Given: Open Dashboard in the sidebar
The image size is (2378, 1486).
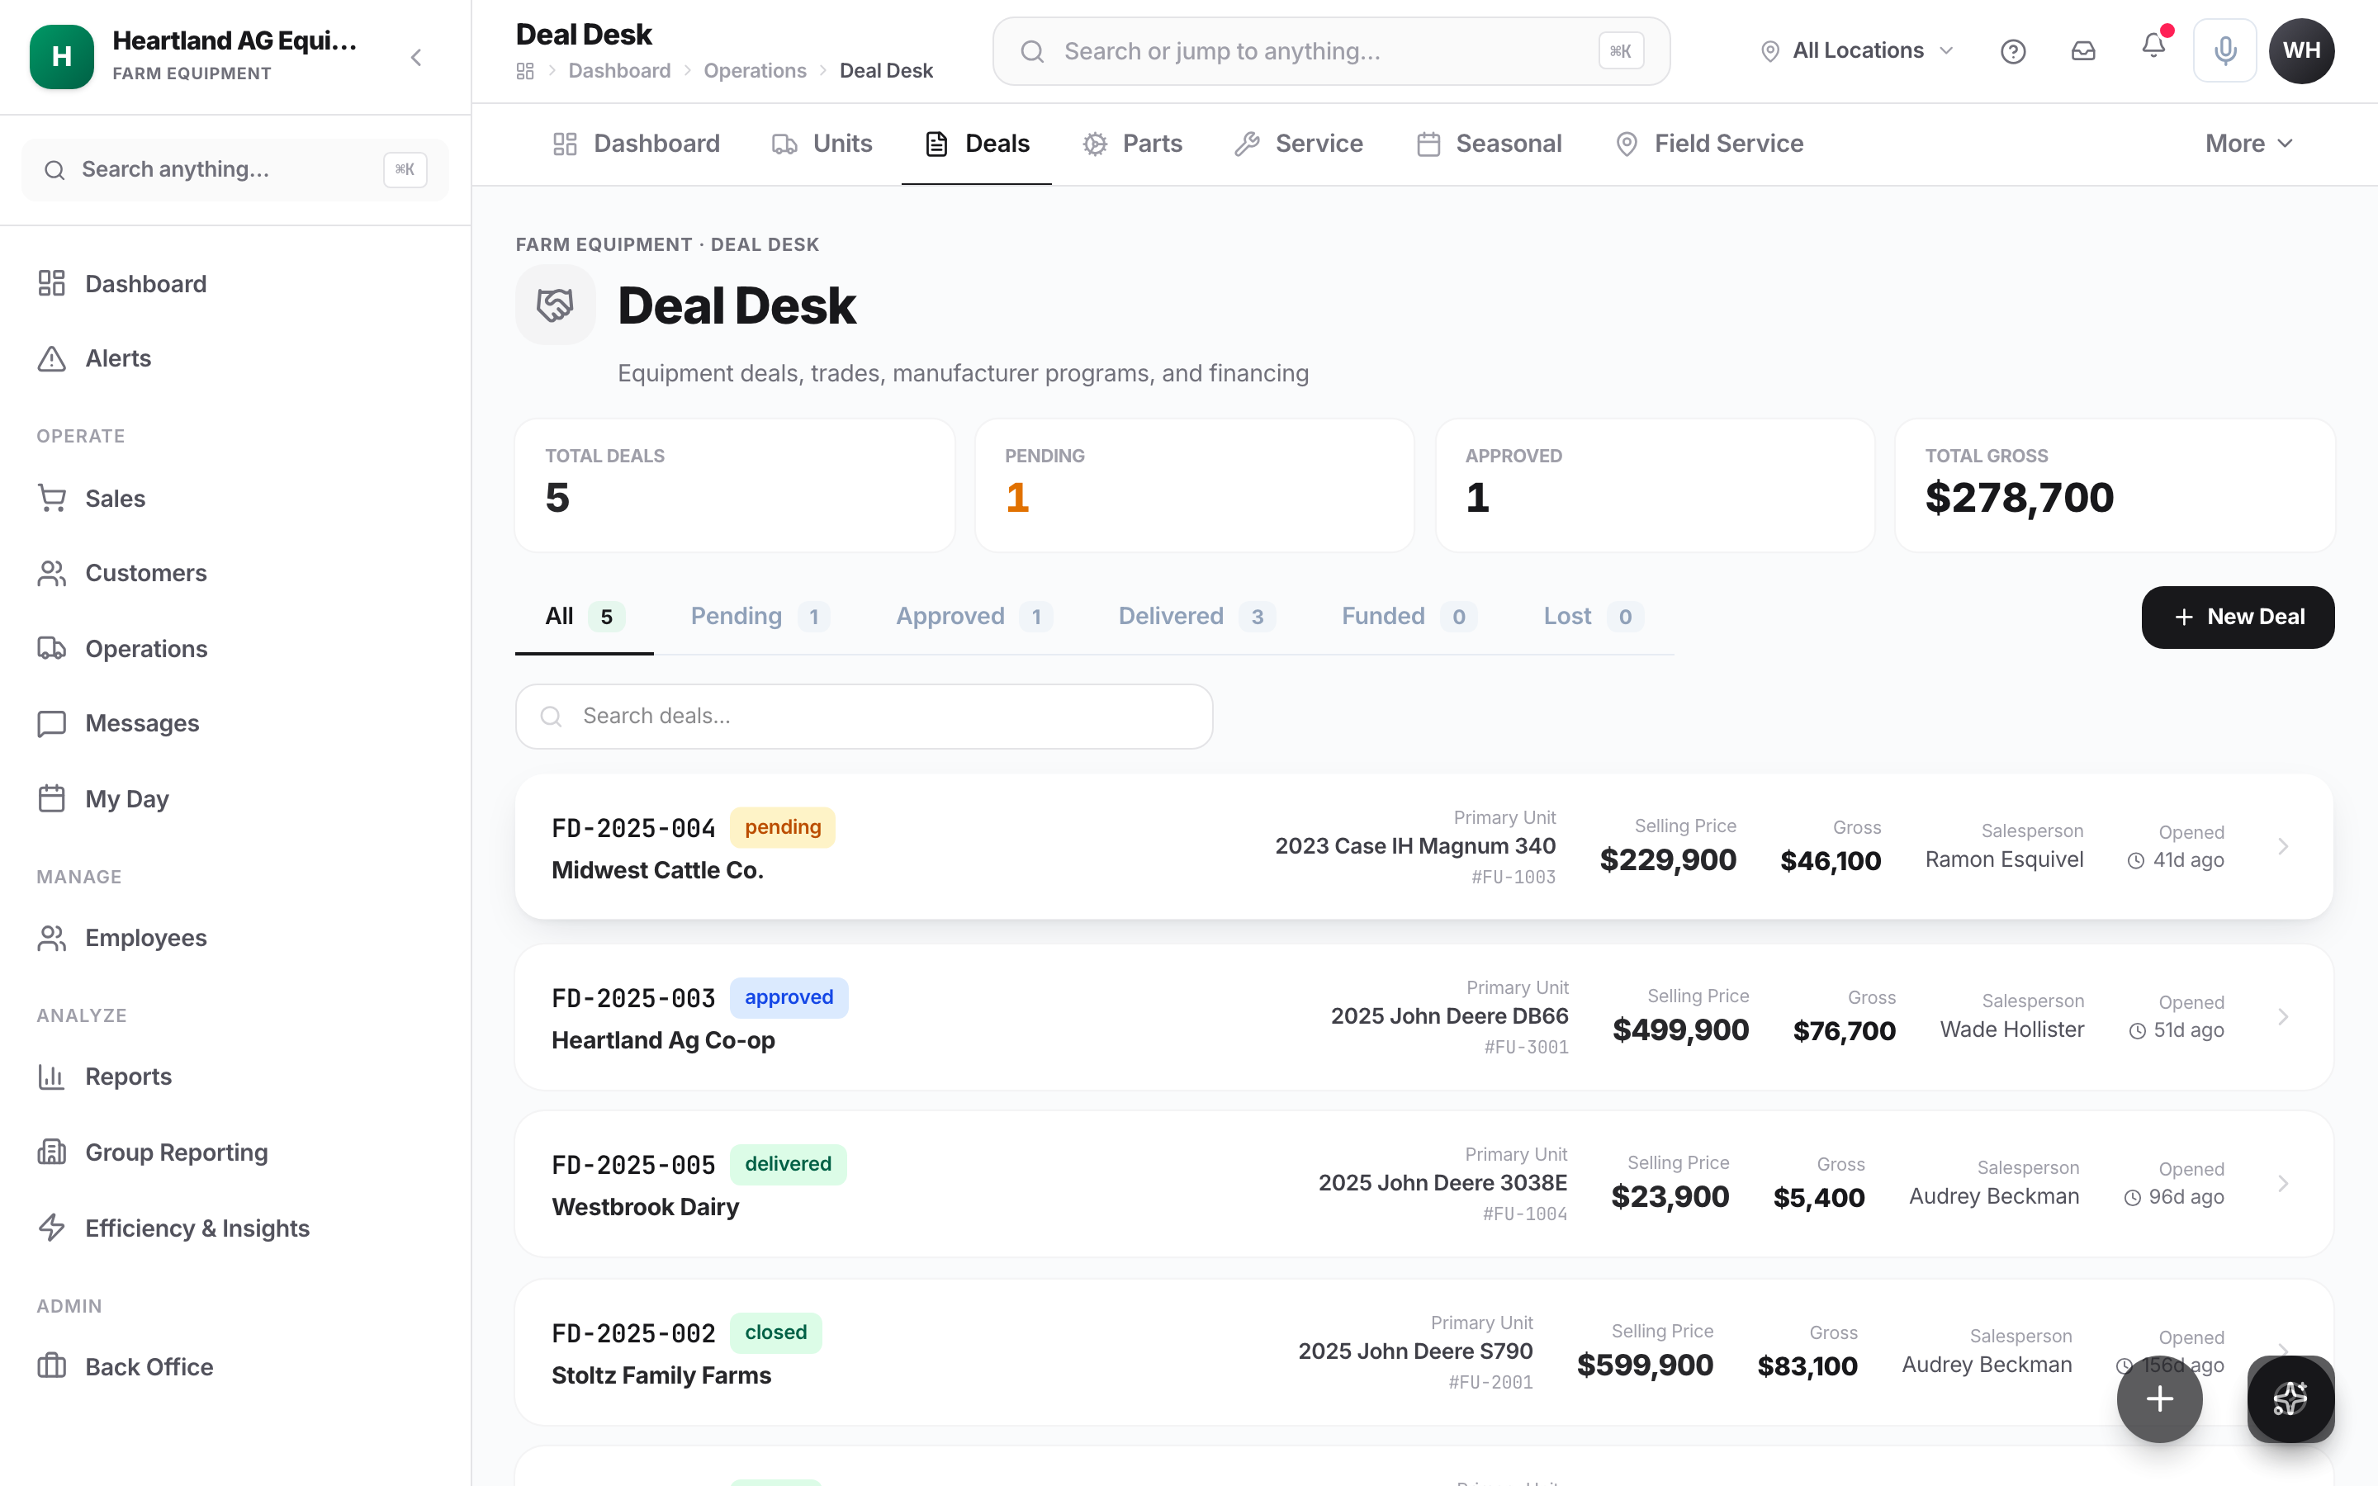Looking at the screenshot, I should coord(234,284).
